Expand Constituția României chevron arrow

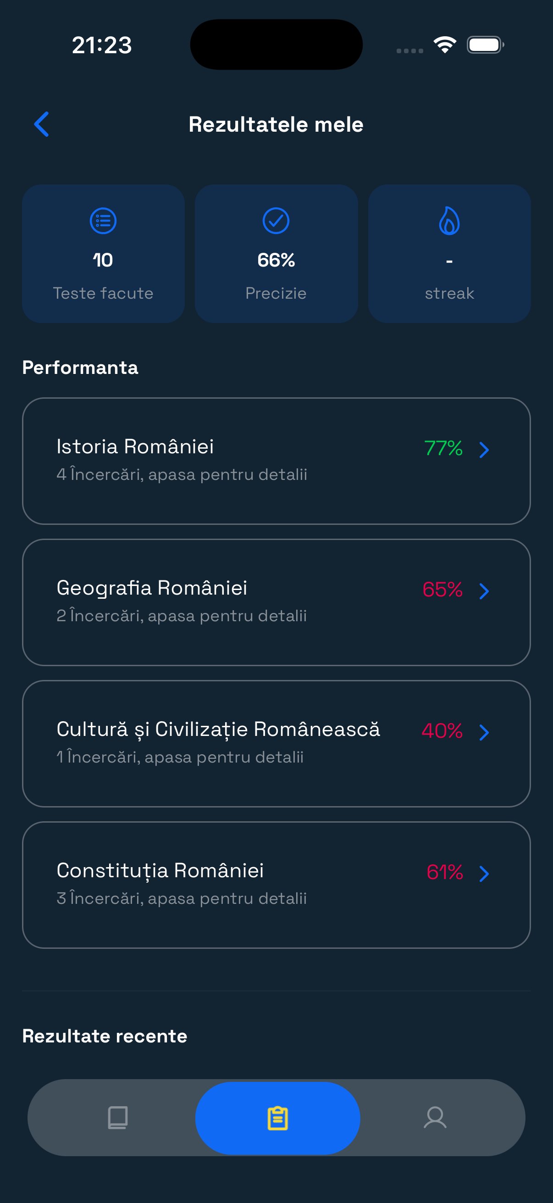coord(484,873)
